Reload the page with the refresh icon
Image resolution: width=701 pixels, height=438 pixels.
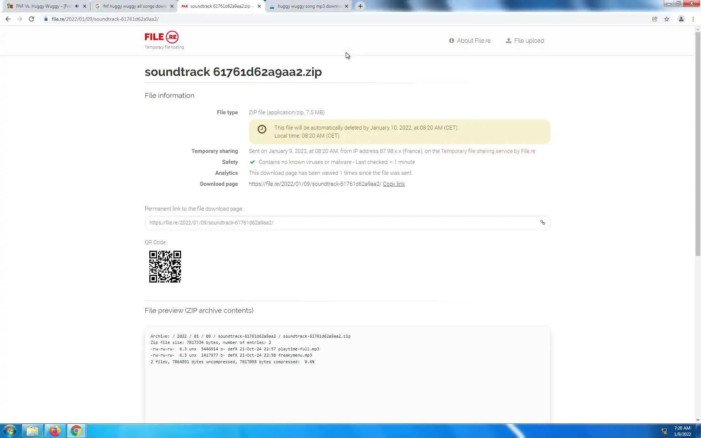(x=31, y=19)
